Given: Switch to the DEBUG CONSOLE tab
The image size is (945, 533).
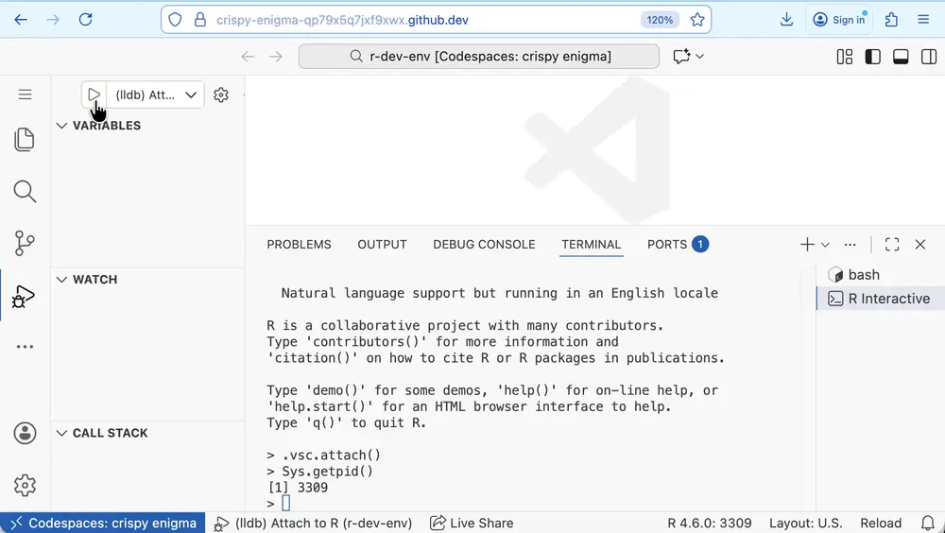Looking at the screenshot, I should [484, 244].
